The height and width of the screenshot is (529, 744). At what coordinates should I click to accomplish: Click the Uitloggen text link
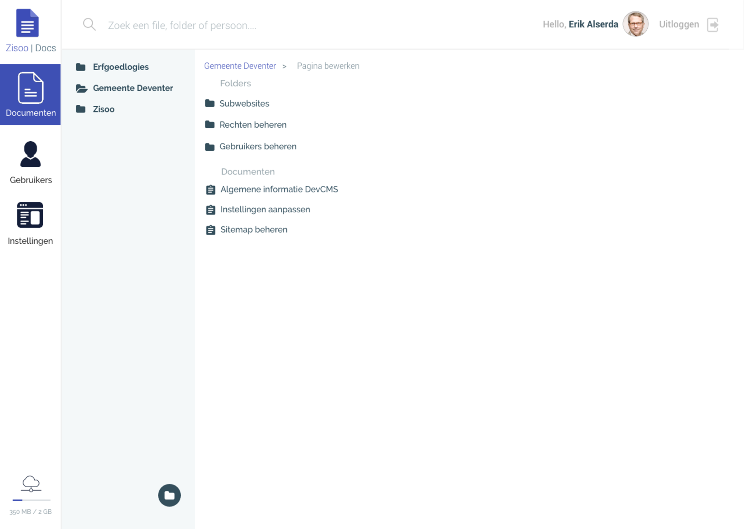pyautogui.click(x=678, y=25)
